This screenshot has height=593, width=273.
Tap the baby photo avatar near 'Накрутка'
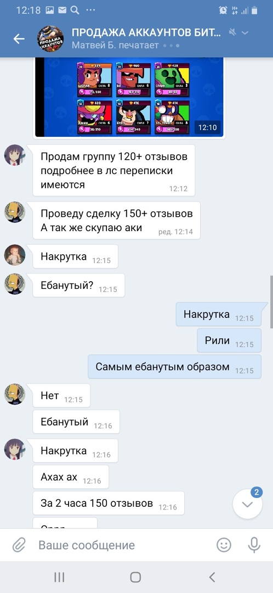[15, 255]
